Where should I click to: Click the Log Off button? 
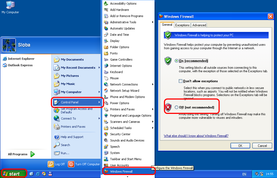tap(56, 164)
